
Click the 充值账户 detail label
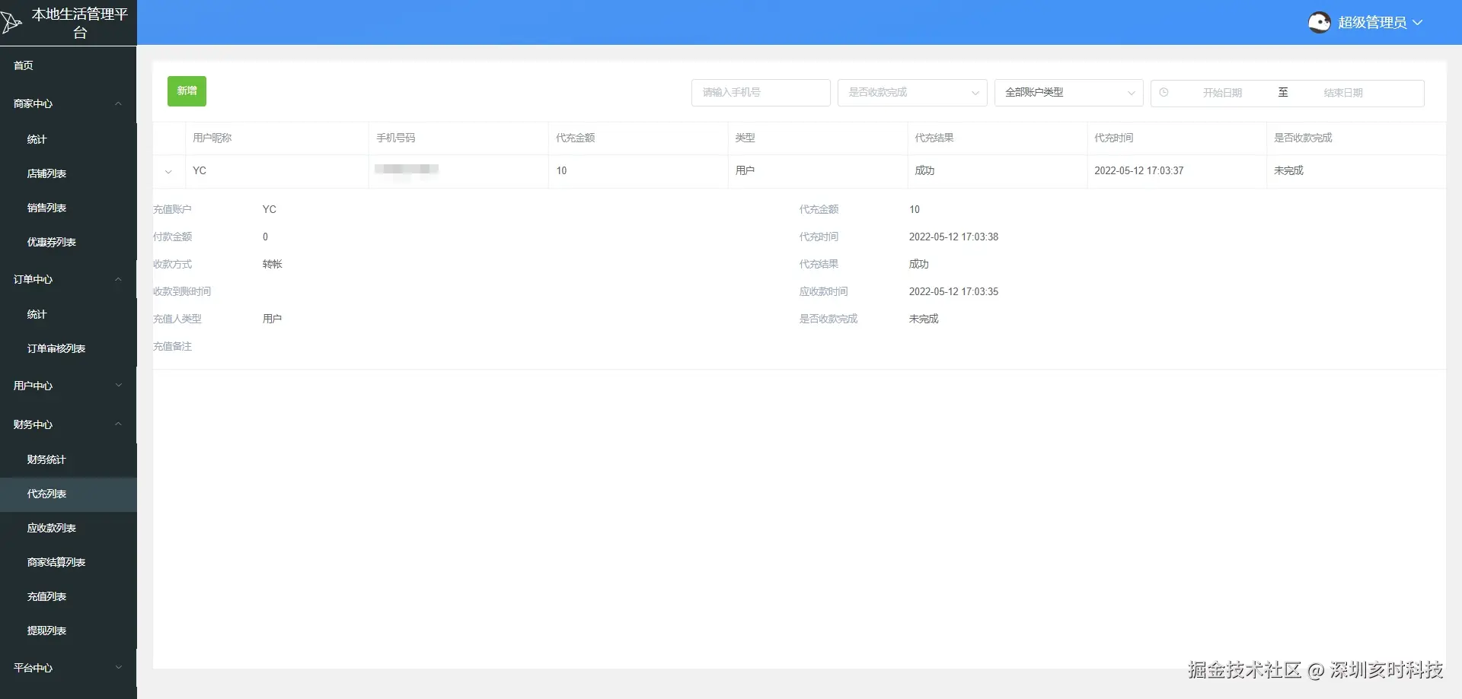pos(172,209)
